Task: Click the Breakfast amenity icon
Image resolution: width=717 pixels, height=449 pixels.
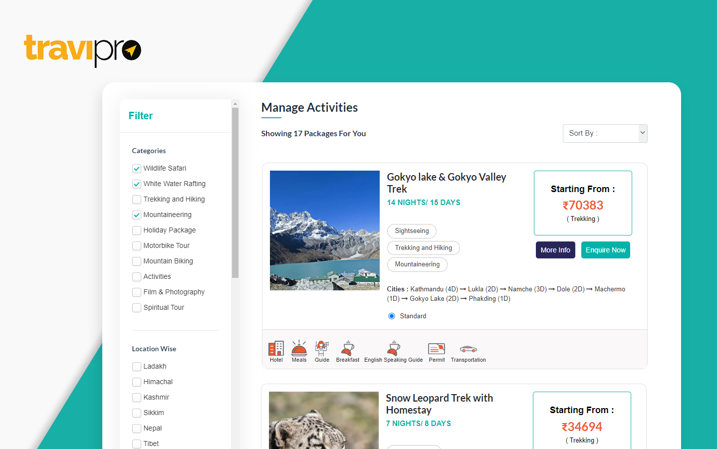Action: tap(347, 348)
